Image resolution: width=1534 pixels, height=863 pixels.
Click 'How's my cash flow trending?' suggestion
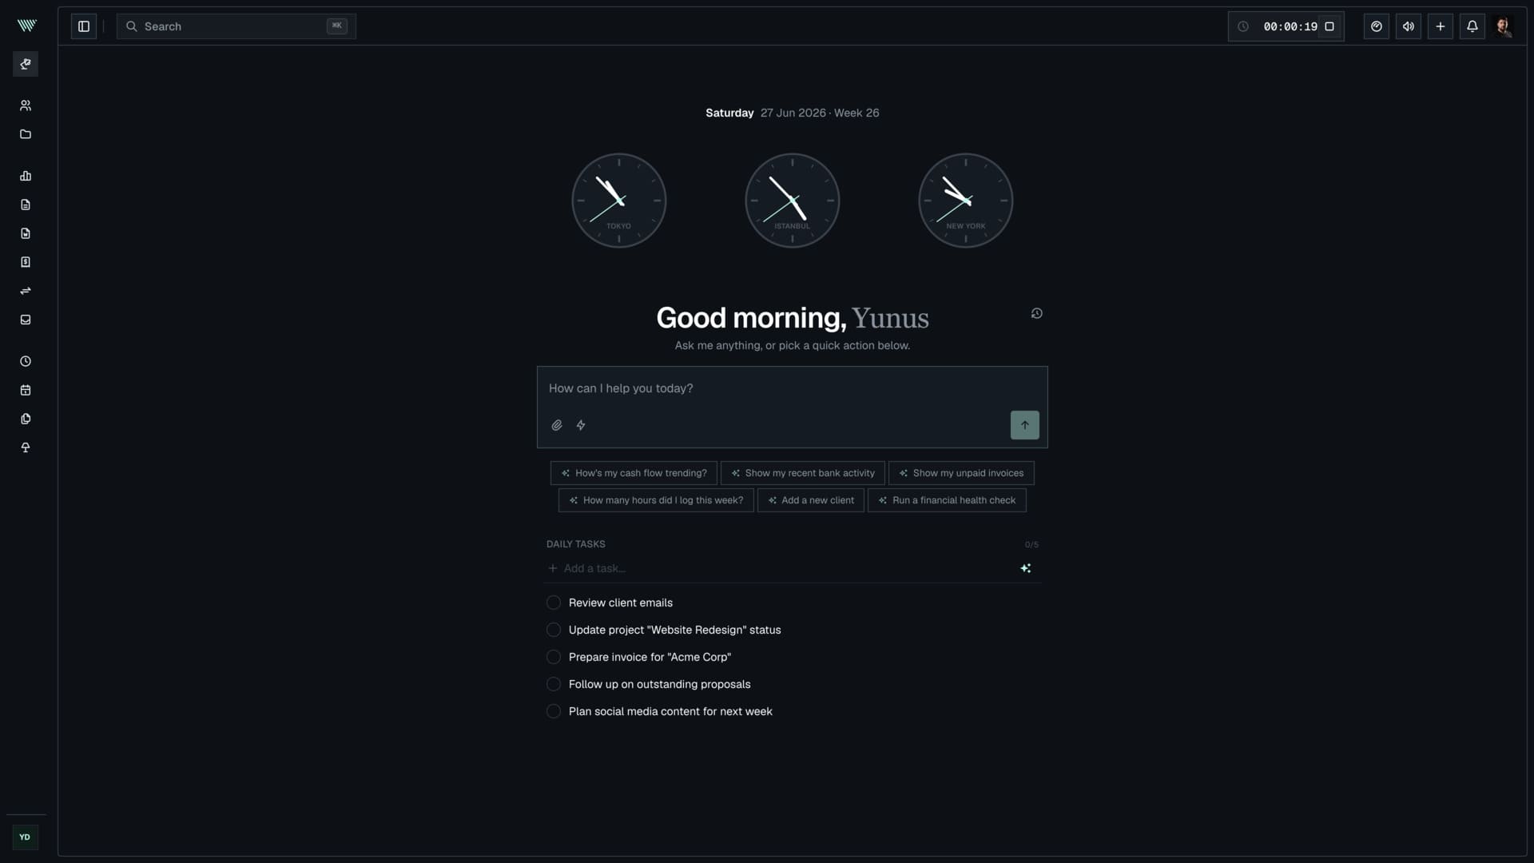(634, 473)
